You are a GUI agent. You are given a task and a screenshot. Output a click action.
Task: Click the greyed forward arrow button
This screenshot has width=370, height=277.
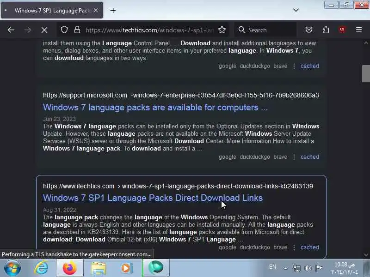28,30
